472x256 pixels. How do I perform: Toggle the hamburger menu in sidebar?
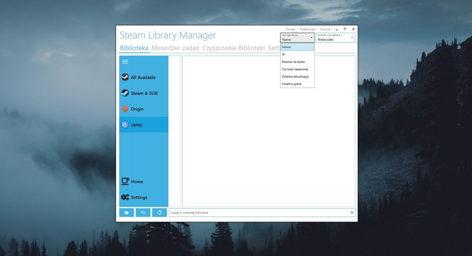[x=125, y=62]
